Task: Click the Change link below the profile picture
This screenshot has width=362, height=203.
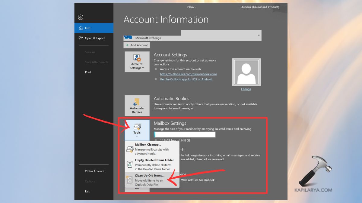Action: (x=246, y=89)
